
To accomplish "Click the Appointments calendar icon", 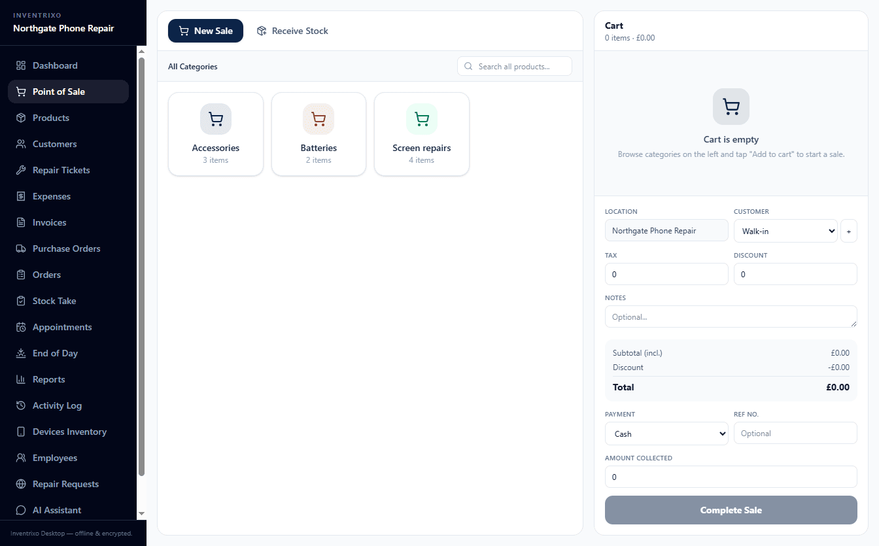I will [x=21, y=327].
